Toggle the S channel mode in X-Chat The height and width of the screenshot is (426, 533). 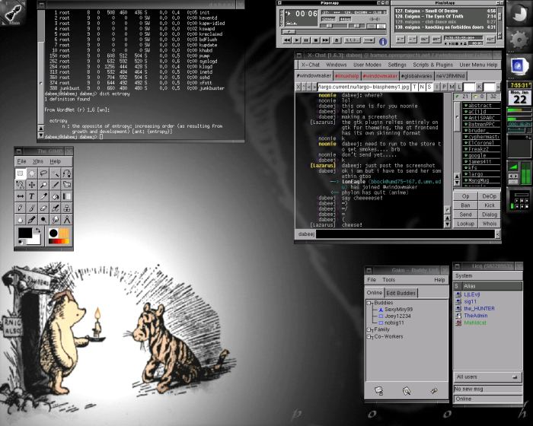[429, 87]
